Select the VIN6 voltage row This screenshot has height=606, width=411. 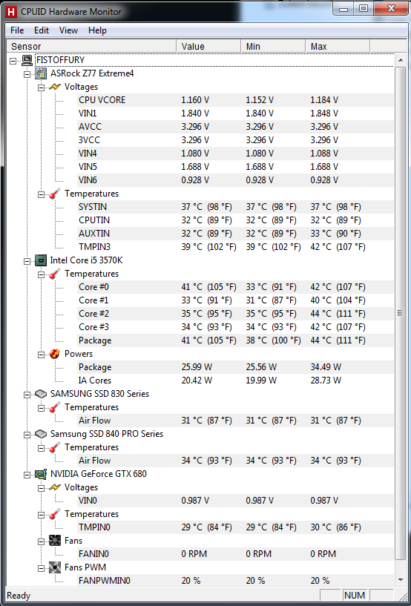click(x=235, y=180)
